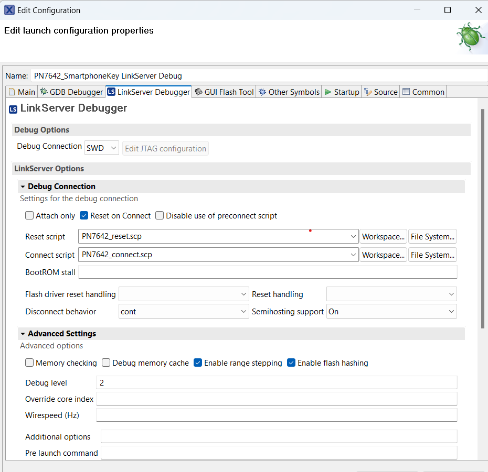Viewport: 488px width, 472px height.
Task: Switch to the Other Symbols tab
Action: 289,92
